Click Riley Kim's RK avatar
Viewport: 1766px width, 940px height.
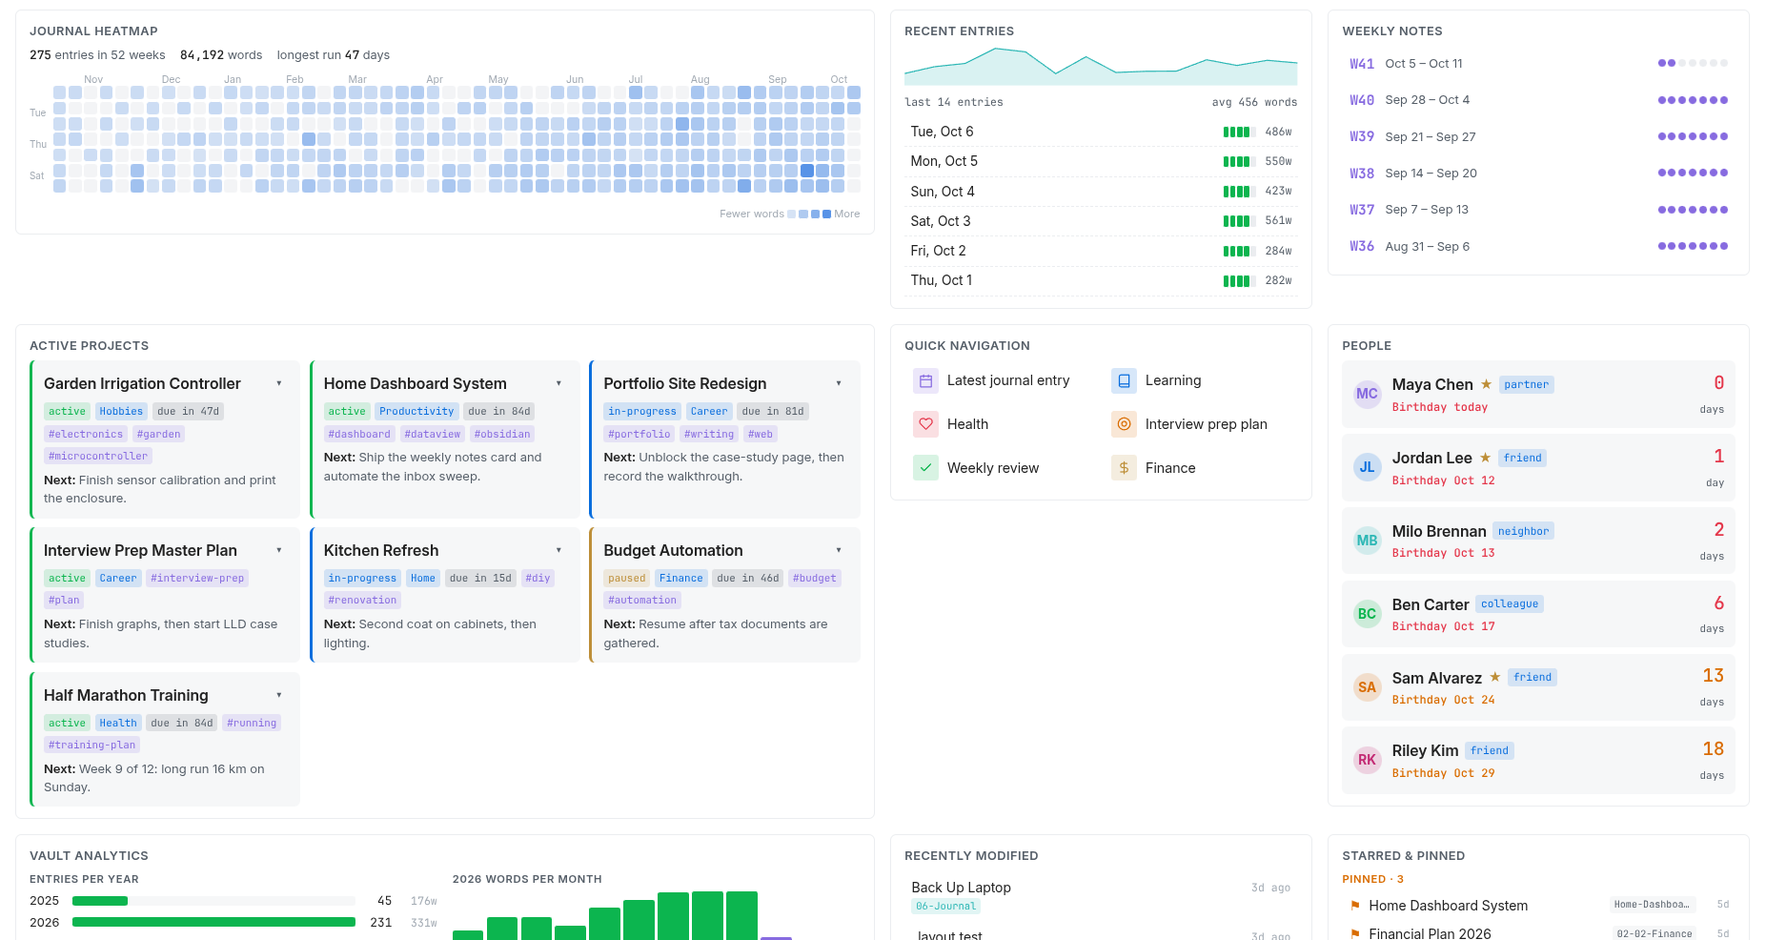[x=1367, y=760]
